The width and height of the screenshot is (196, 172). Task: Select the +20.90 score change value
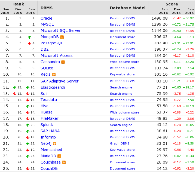click(x=175, y=31)
